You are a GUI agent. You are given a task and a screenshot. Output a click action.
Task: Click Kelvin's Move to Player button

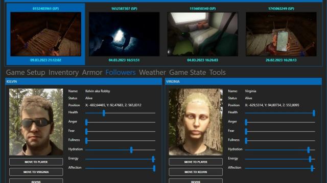click(36, 162)
